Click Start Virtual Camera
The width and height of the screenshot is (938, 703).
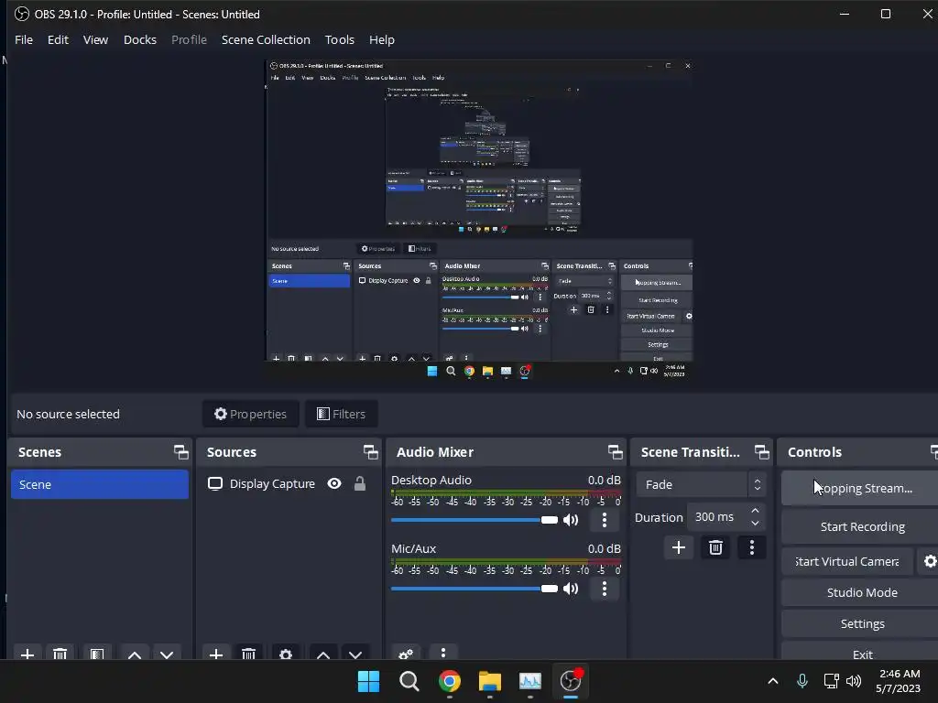point(847,561)
